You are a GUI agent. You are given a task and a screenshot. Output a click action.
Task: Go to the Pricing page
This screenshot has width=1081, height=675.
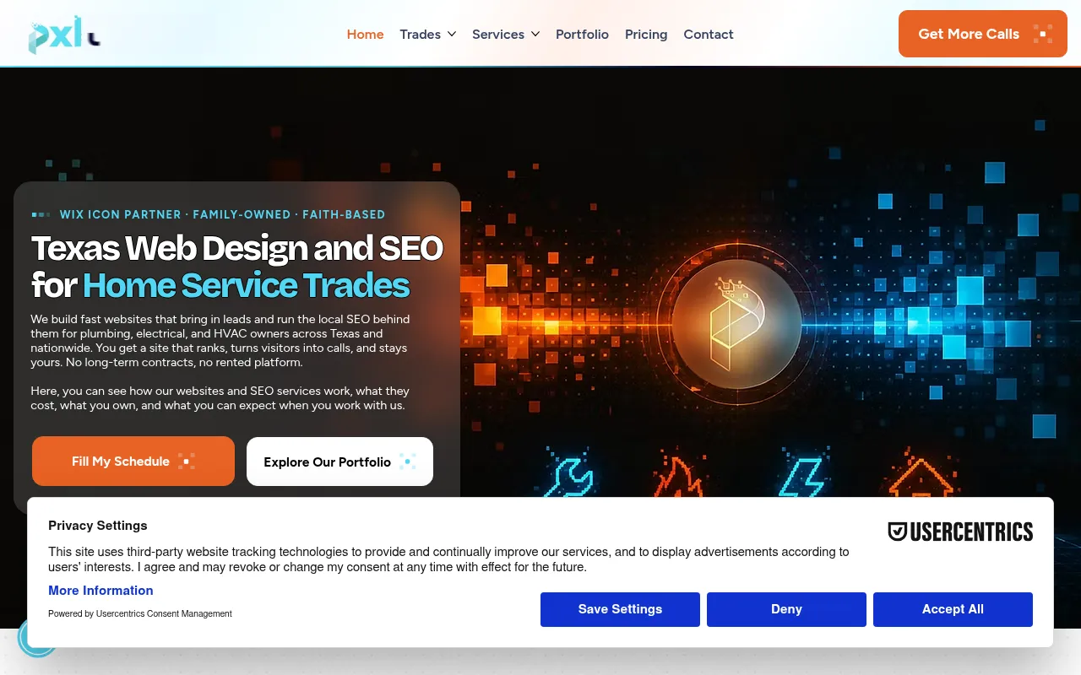pos(646,35)
